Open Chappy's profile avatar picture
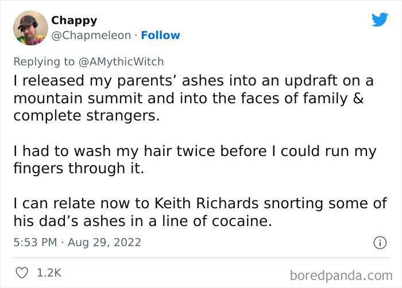 pos(30,28)
